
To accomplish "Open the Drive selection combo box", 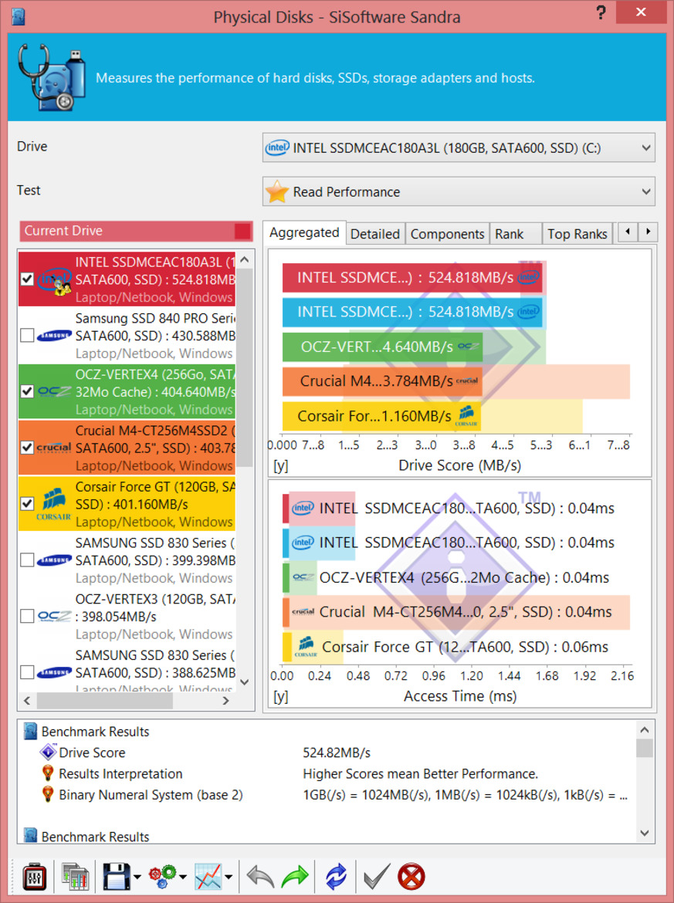I will (459, 148).
